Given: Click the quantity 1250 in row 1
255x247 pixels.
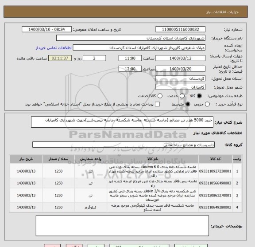Looking at the screenshot, I should tap(58, 171).
